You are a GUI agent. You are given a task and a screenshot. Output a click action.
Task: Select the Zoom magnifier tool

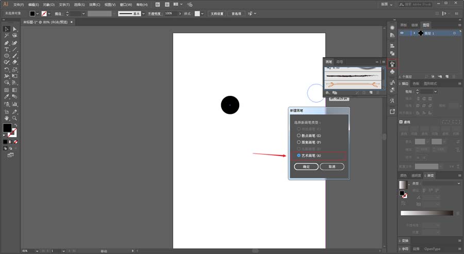(14, 118)
